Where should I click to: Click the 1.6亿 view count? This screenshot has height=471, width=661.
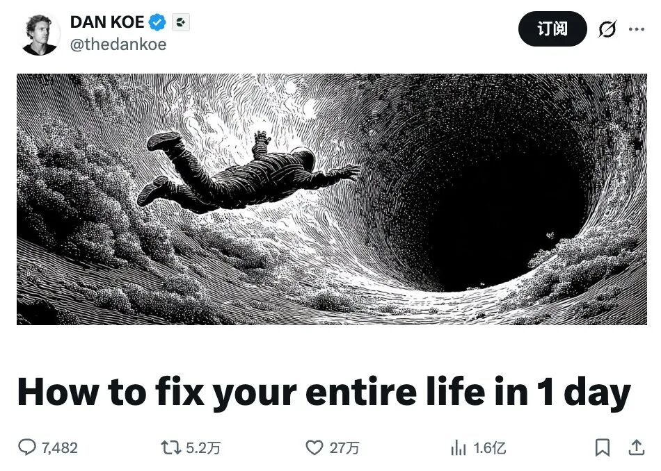click(489, 448)
